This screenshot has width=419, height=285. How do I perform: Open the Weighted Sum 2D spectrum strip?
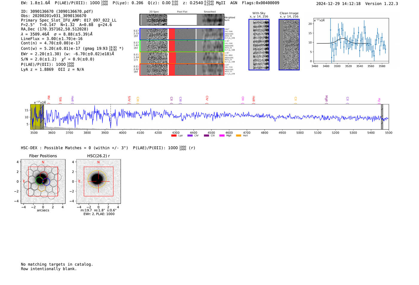click(182, 20)
